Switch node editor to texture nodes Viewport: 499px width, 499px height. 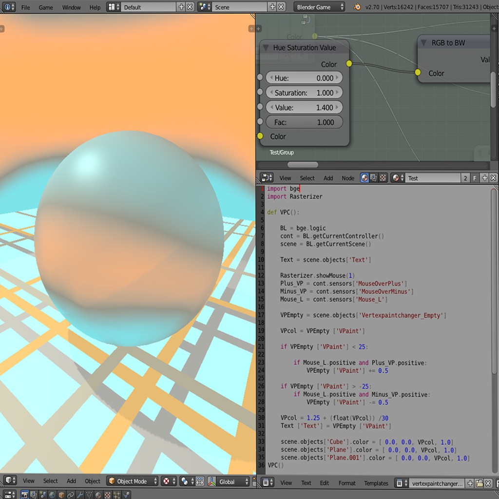(383, 178)
